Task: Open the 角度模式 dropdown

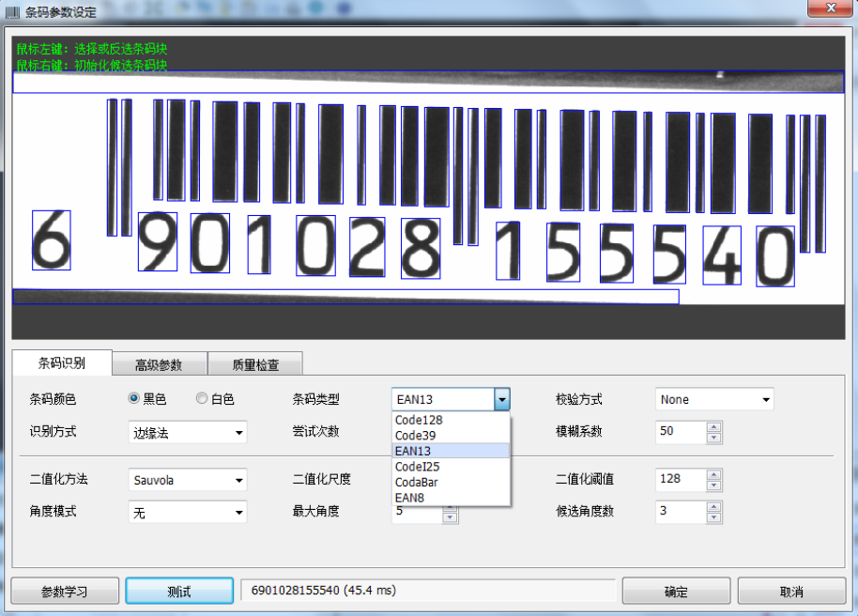Action: (187, 513)
